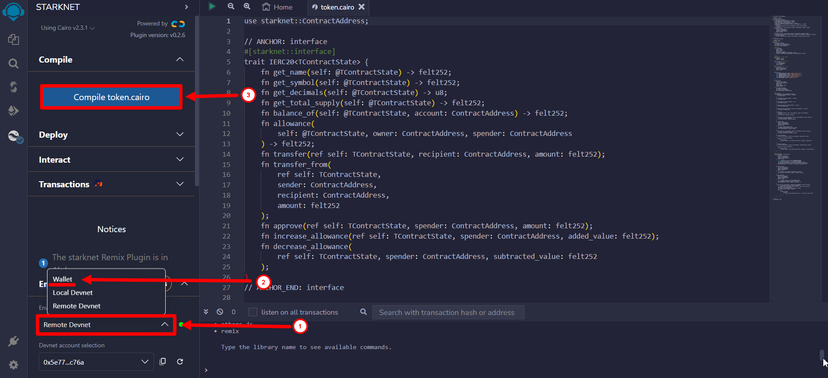
Task: Refresh the devnet account list
Action: [x=180, y=362]
